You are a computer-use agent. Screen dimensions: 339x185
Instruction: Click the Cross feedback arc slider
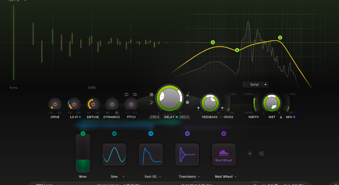click(x=228, y=103)
